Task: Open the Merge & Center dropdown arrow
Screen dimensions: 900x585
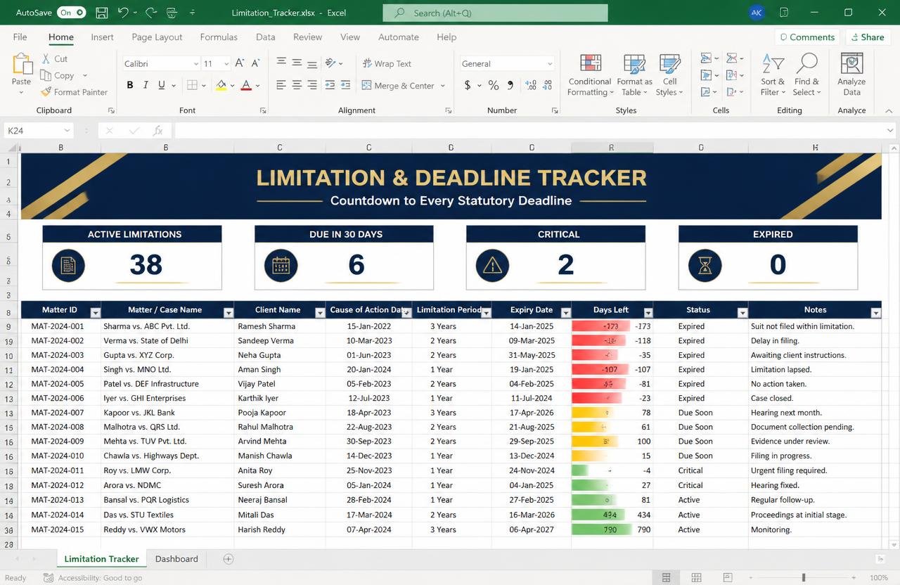Action: pyautogui.click(x=443, y=86)
